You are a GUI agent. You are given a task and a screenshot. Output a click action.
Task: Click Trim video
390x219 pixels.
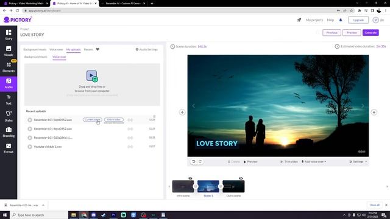coord(289,162)
